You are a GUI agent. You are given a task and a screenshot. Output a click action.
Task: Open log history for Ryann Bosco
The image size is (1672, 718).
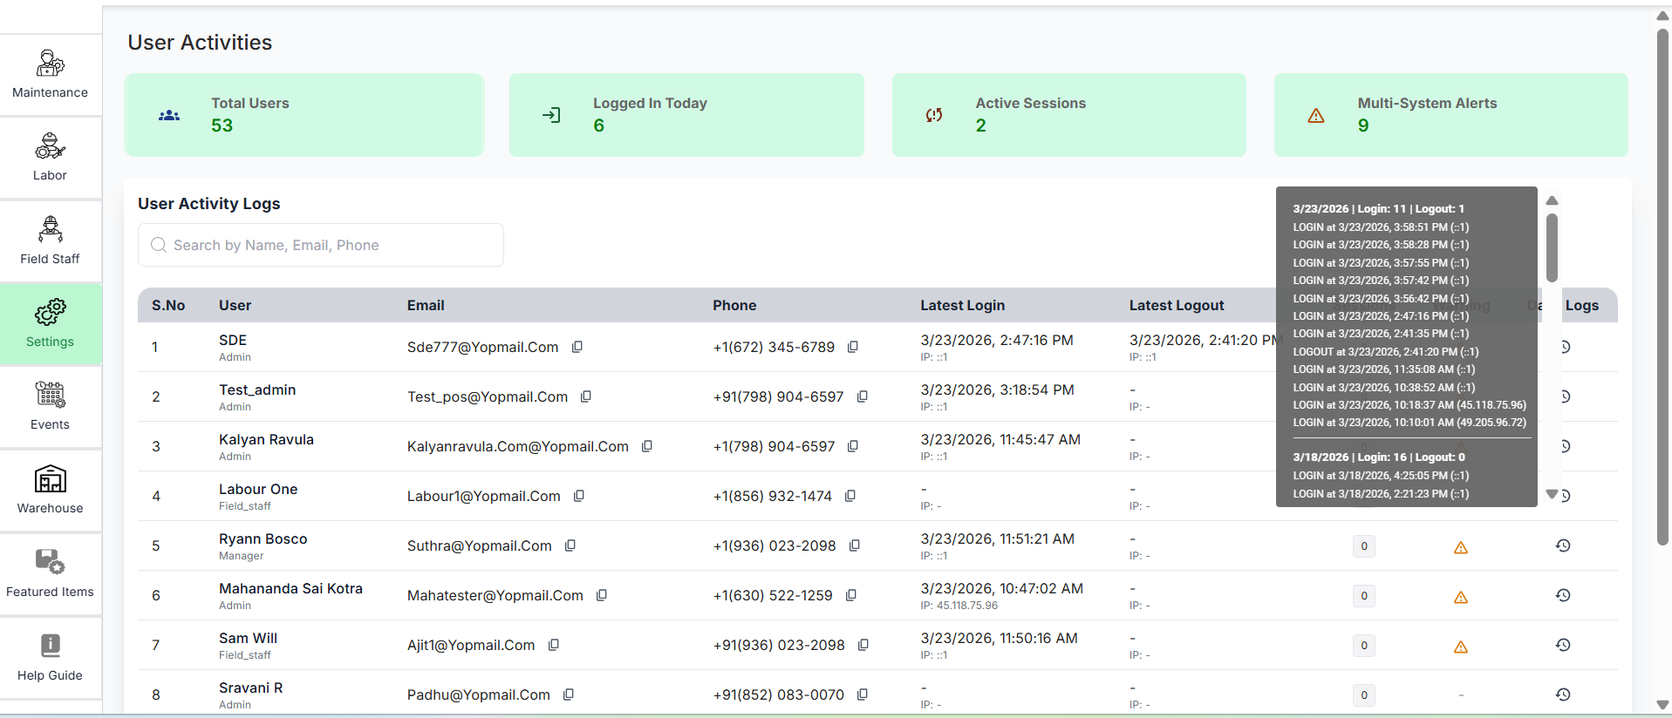(1563, 545)
